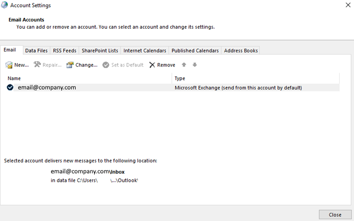This screenshot has height=221, width=354.
Task: Click Set as Default label
Action: click(127, 65)
